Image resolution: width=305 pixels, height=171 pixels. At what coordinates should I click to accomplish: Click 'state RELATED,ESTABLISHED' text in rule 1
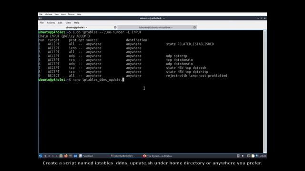pyautogui.click(x=190, y=44)
